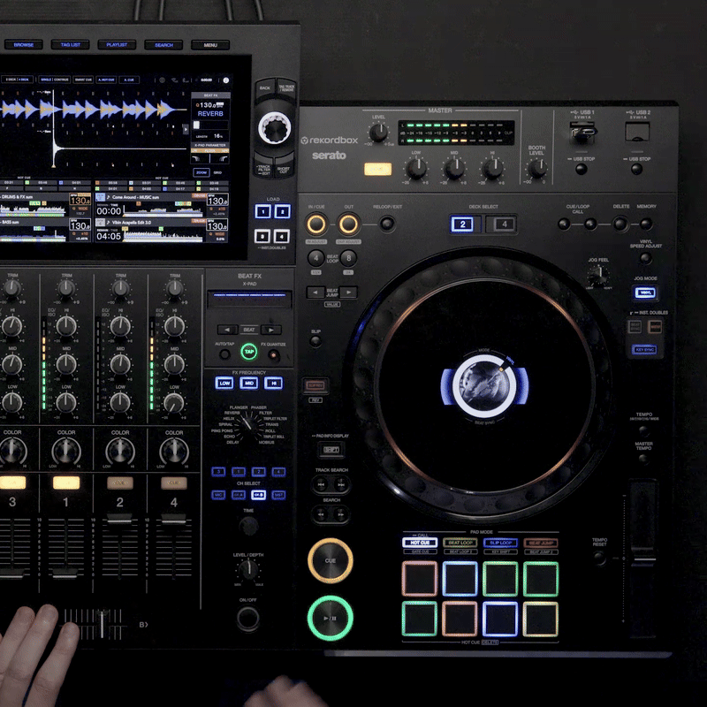The width and height of the screenshot is (707, 707).
Task: Tap the Beat FX X-PAD touch strip
Action: [x=249, y=299]
